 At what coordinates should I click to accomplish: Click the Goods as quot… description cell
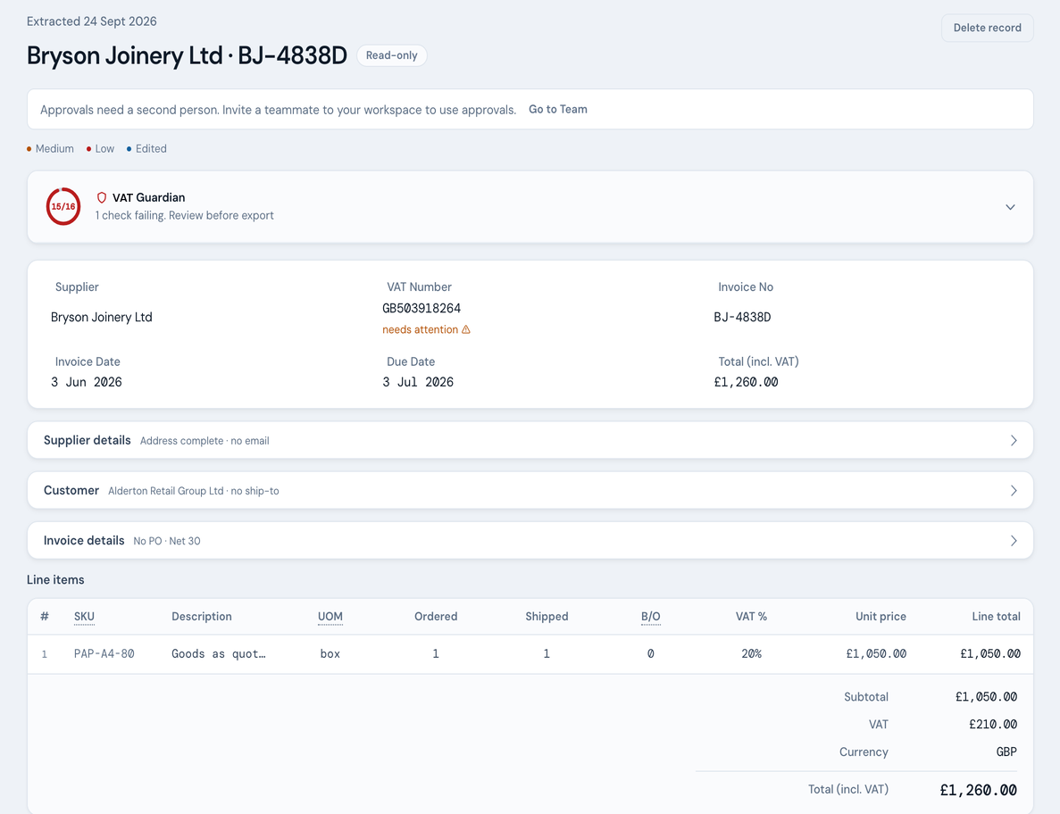pos(219,653)
